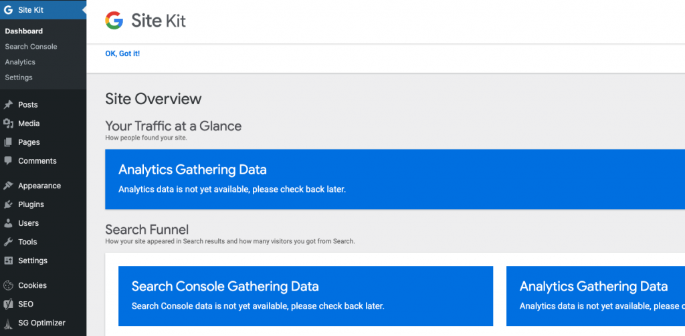This screenshot has height=336, width=685.
Task: Click Analytics Gathering Data title in Search Funnel
Action: pyautogui.click(x=594, y=287)
